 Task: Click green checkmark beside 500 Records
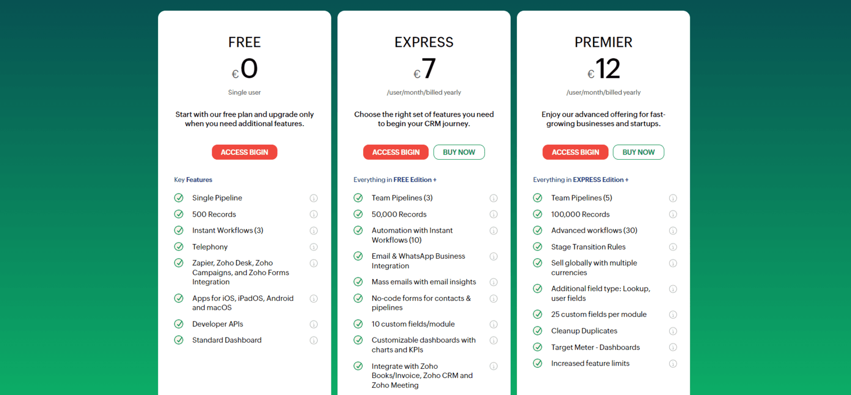[x=179, y=214]
